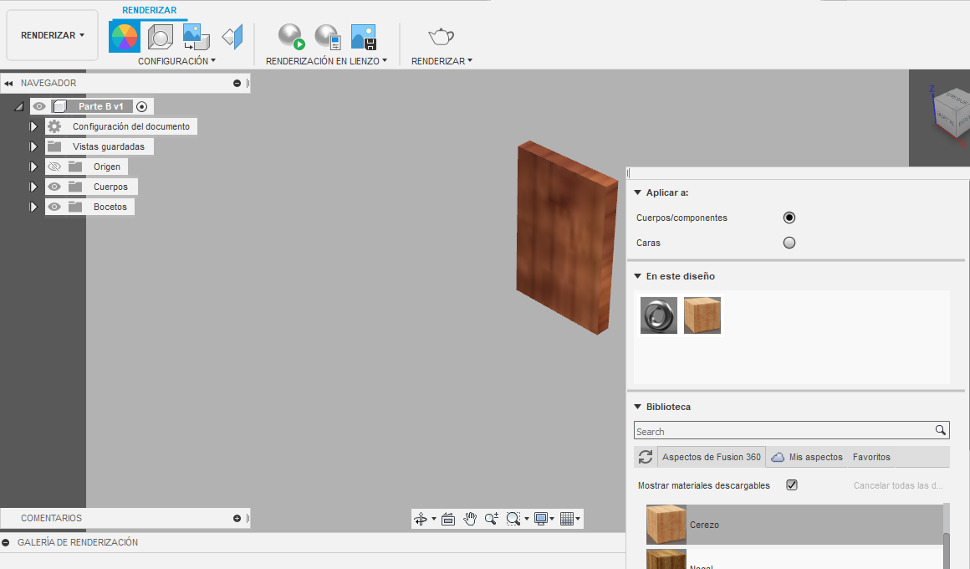Open the Grid settings dropdown arrow

tap(578, 519)
